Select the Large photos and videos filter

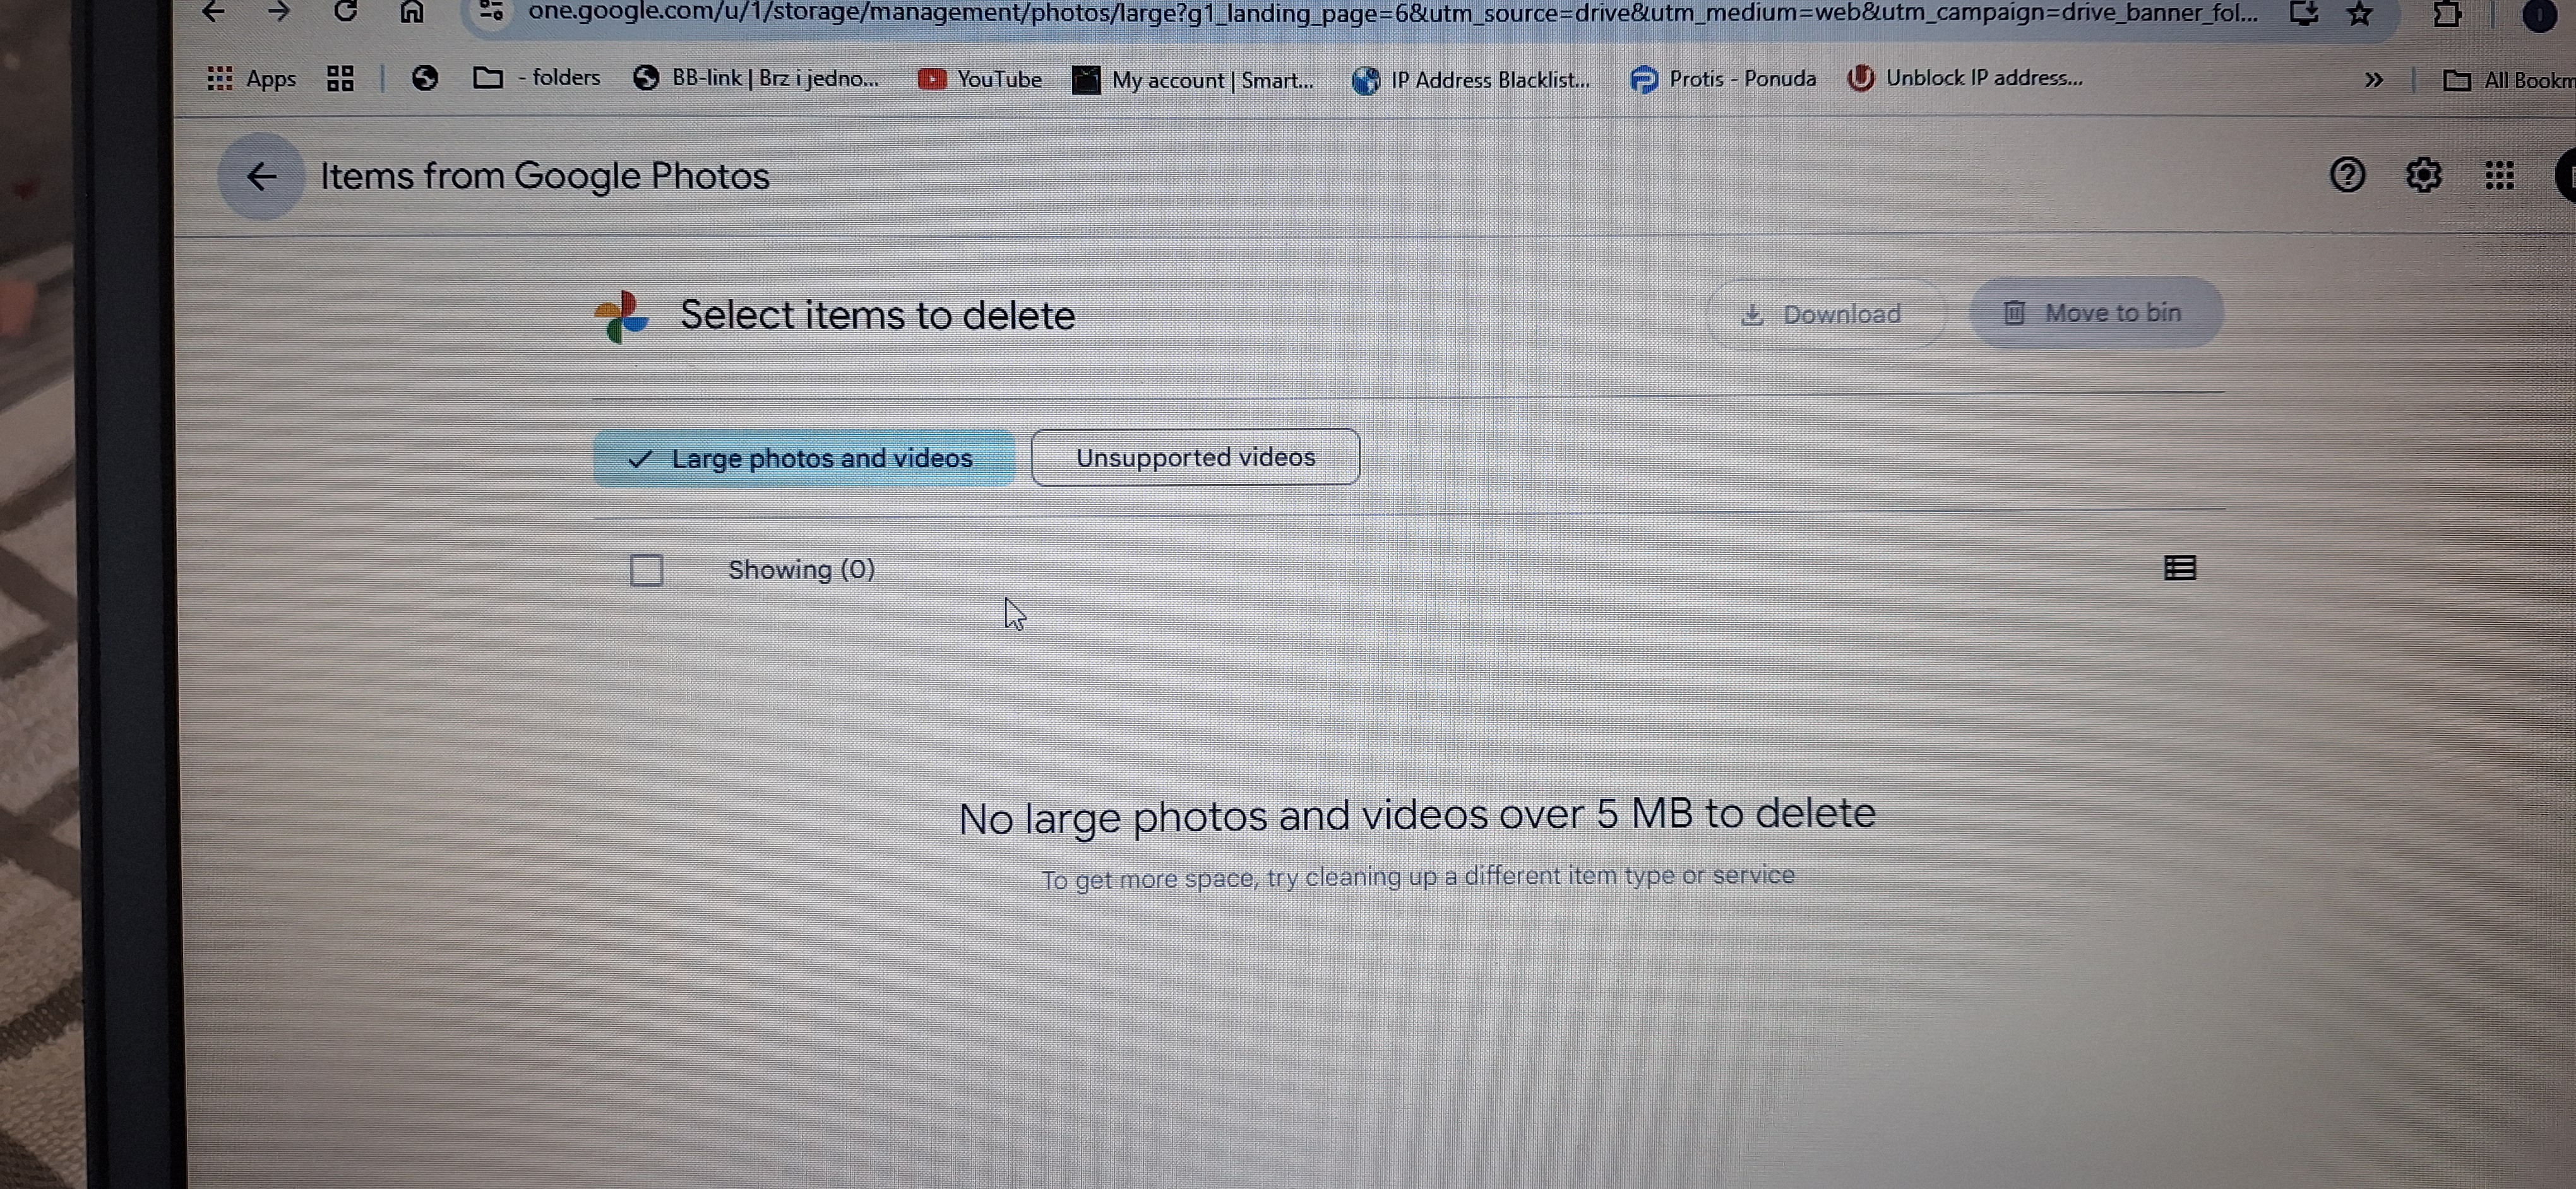(x=804, y=458)
